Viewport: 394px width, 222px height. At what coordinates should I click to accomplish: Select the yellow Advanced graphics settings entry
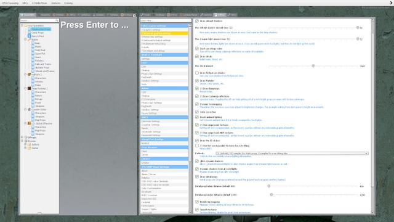tap(164, 33)
